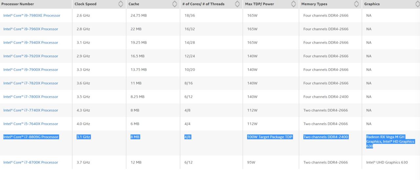
Task: Click sort arrows for # of Cores/Threads
Action: click(237, 4)
